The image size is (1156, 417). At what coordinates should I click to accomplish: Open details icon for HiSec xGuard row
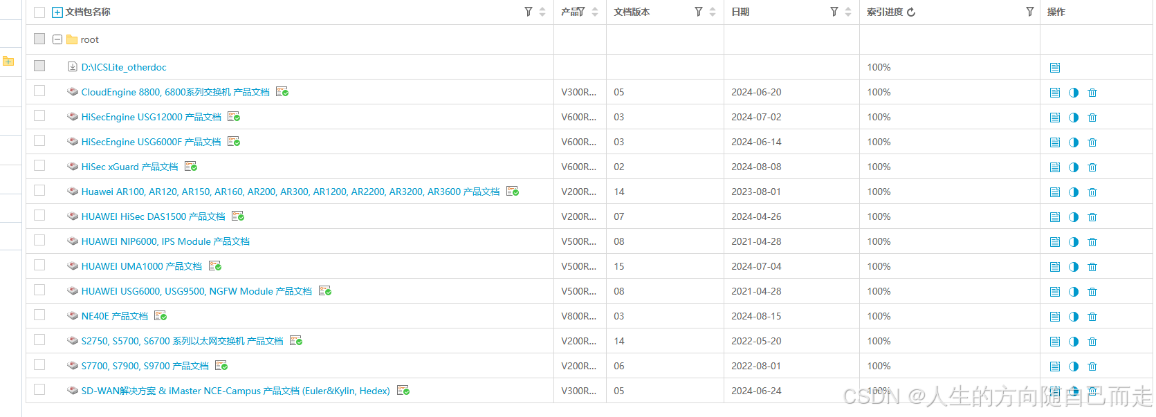pos(1055,167)
